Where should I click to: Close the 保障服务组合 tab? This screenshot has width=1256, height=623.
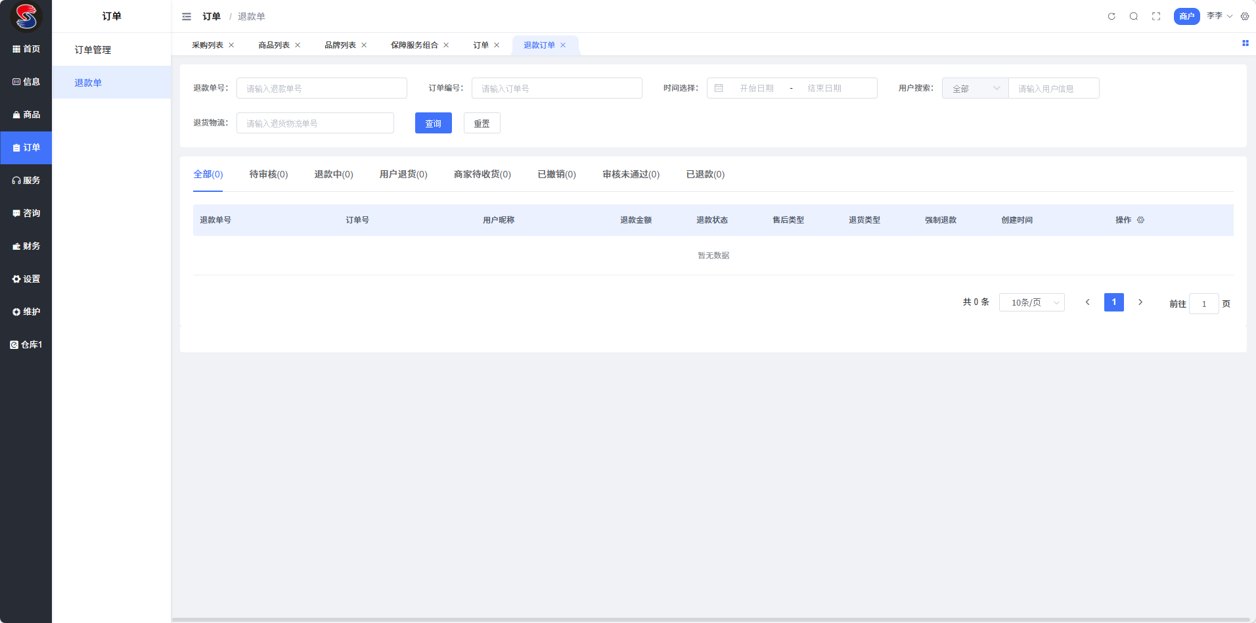click(x=446, y=45)
